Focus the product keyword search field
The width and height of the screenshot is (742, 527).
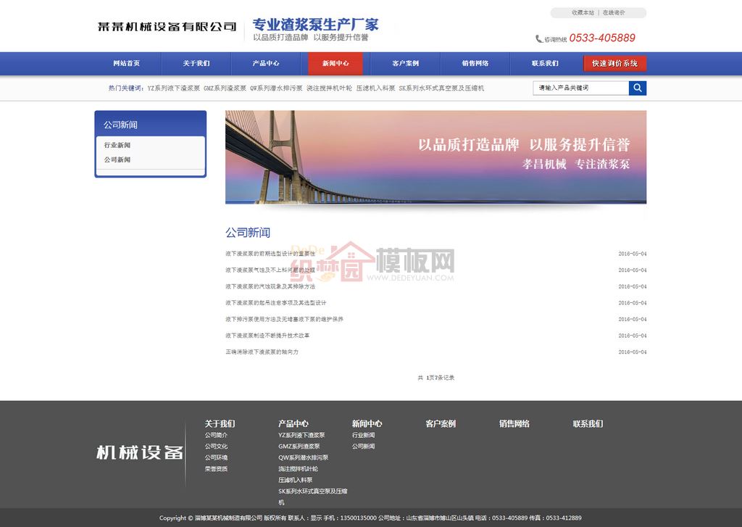click(x=580, y=88)
